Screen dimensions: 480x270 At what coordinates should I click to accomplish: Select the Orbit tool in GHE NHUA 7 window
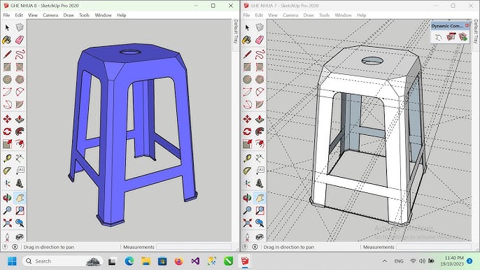248,198
